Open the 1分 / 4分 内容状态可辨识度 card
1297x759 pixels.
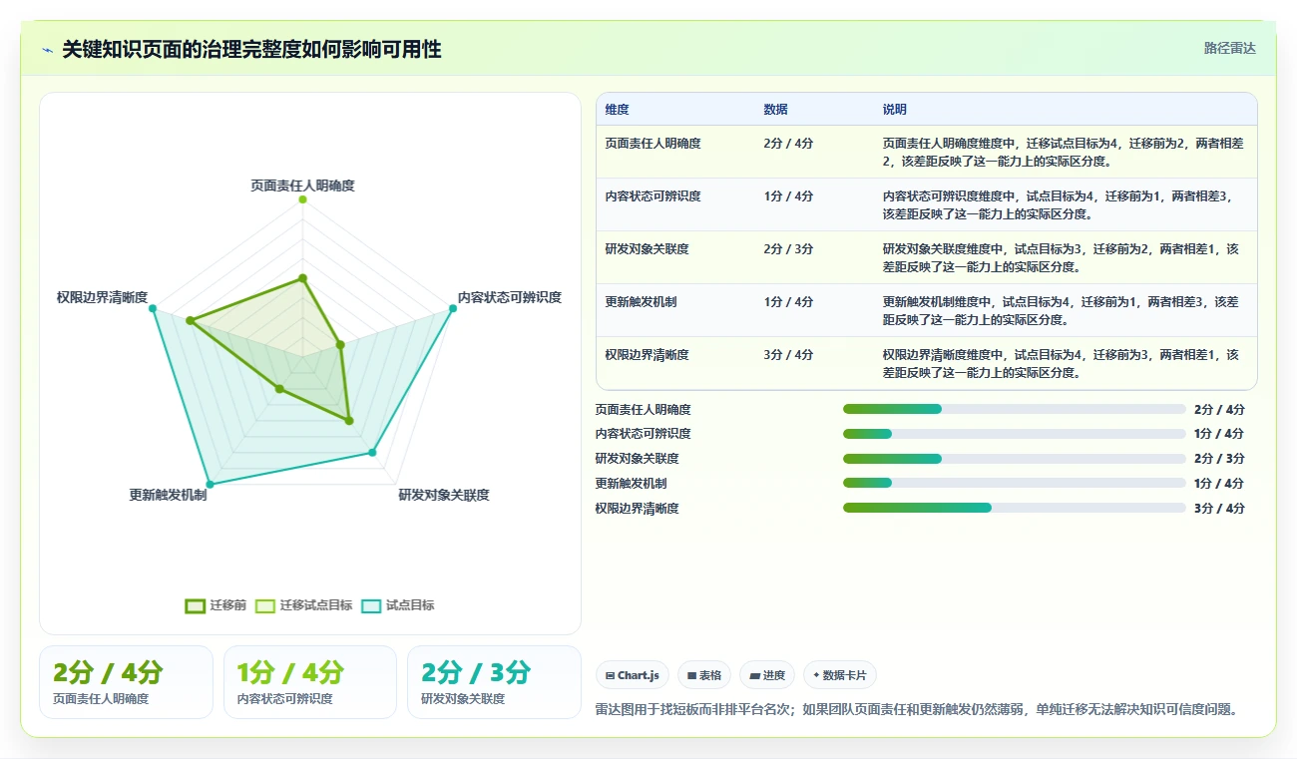(x=310, y=682)
